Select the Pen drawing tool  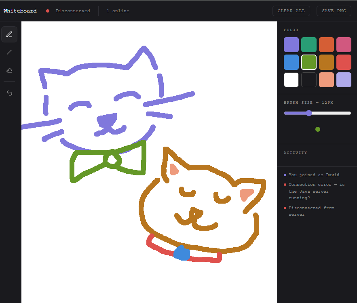click(x=9, y=34)
